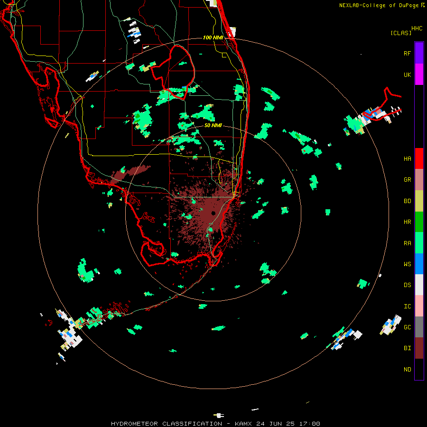Click the 100 NMI range ring label
Viewport: 427px width, 427px height.
pos(213,37)
